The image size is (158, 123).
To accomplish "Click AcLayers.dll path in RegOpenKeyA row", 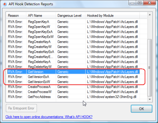I will tap(112, 22).
